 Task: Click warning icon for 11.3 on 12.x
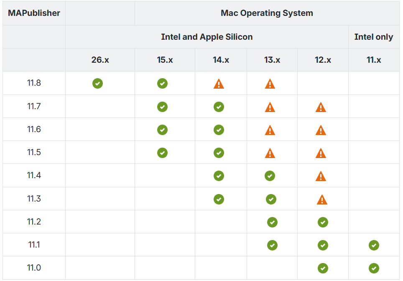coord(322,199)
